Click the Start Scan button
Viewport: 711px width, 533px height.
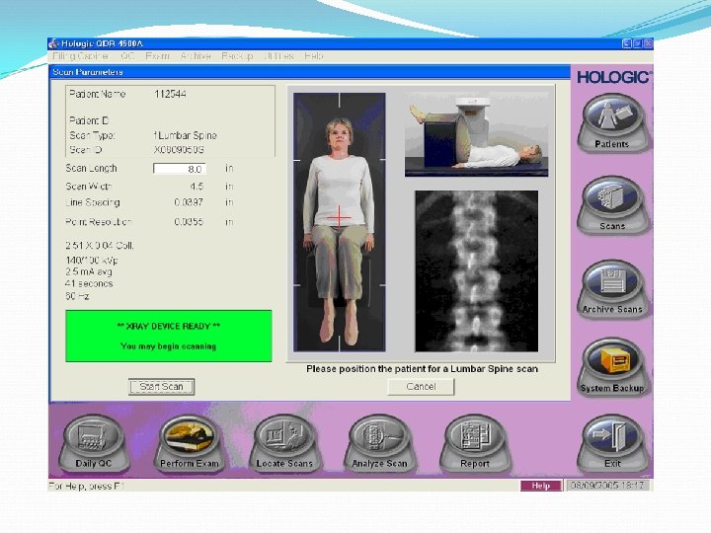[161, 387]
